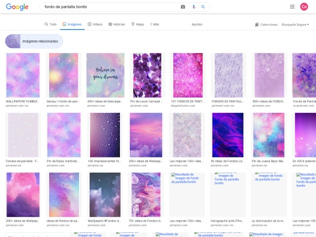Open the pink glitter 101 FONDOS image
This screenshot has width=316, height=237.
pyautogui.click(x=188, y=75)
